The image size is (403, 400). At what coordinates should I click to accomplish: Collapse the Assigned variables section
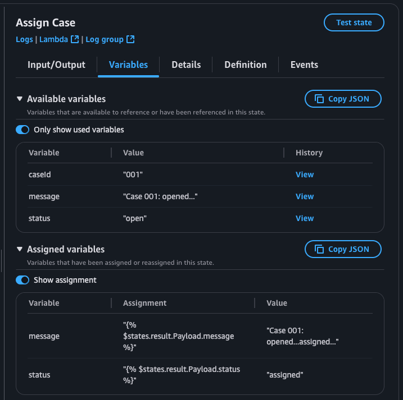tap(20, 249)
